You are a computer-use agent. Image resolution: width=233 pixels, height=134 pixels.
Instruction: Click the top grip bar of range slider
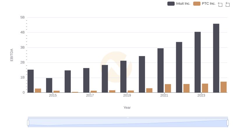click(x=128, y=117)
